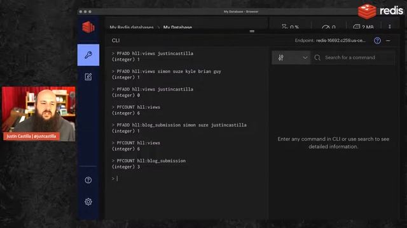Click the (integer) 3 result
Image resolution: width=407 pixels, height=228 pixels.
coord(126,167)
